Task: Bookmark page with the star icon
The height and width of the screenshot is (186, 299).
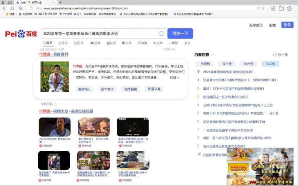Action: click(263, 8)
